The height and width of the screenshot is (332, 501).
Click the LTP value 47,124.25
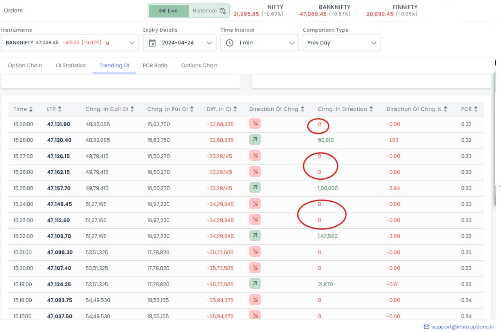coord(59,285)
